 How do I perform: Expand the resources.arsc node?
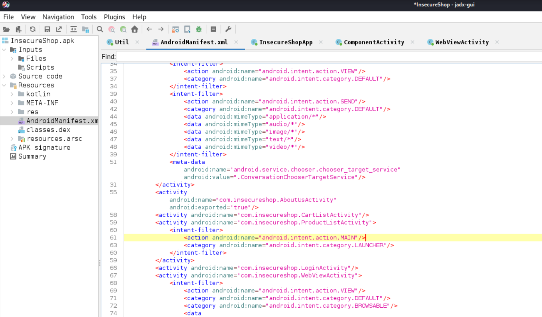12,139
